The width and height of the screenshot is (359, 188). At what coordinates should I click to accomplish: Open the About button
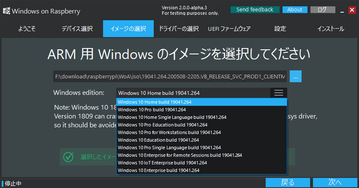pyautogui.click(x=295, y=10)
